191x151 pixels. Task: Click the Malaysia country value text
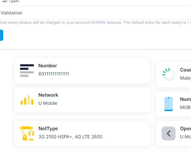click(185, 78)
